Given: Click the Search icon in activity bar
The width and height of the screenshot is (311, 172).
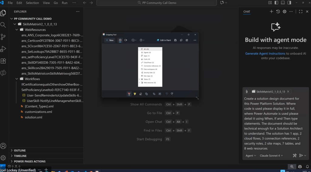Looking at the screenshot, I should click(3, 25).
